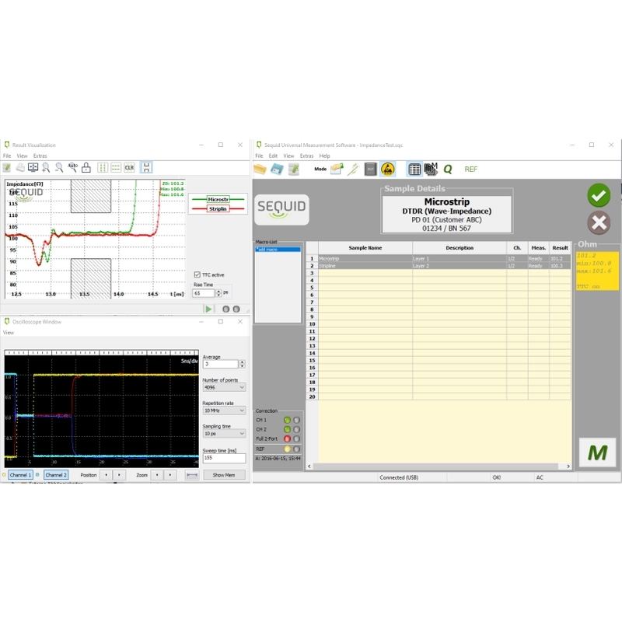622x622 pixels.
Task: Toggle the TTC active checkbox
Action: [x=197, y=274]
